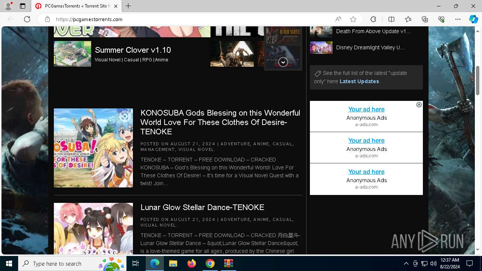Launch Firefox from taskbar
This screenshot has height=271, width=482.
[x=192, y=263]
